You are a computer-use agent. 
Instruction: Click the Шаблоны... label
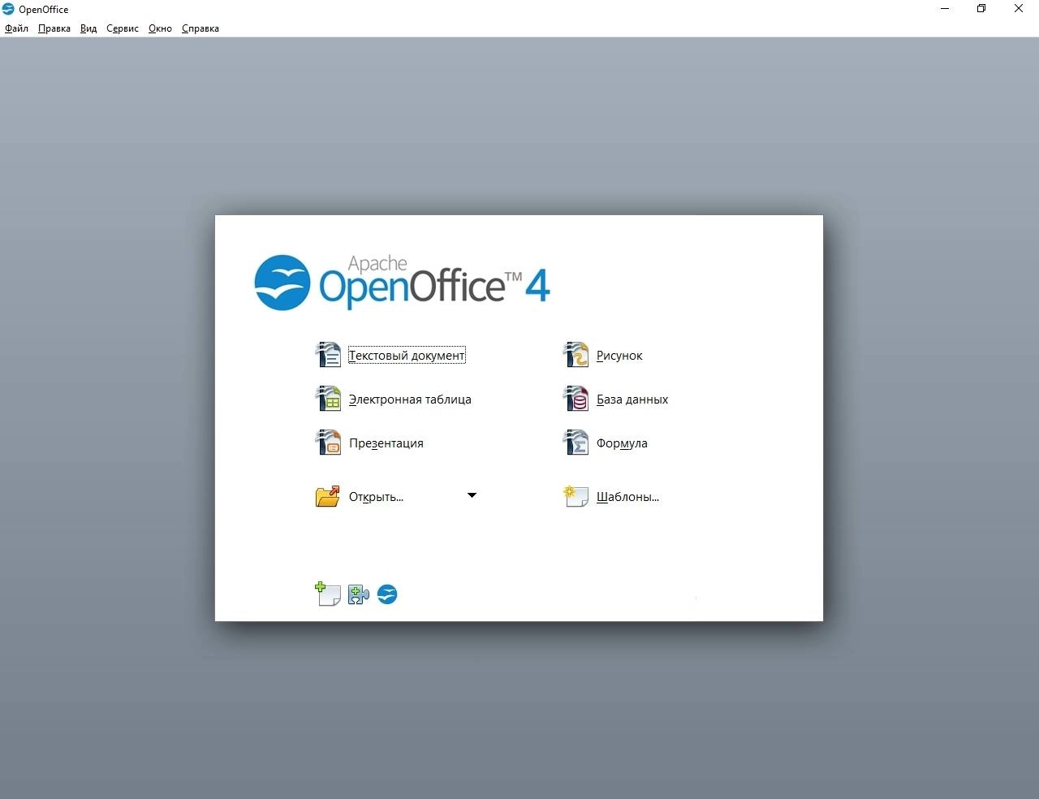tap(627, 497)
